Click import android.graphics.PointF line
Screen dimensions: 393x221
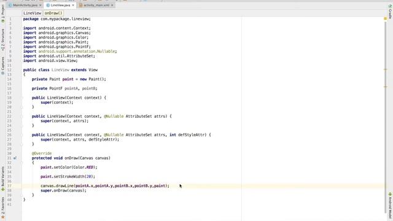57,47
